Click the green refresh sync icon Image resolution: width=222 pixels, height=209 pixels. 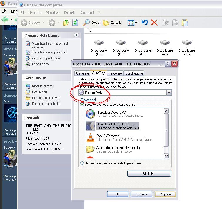(75, 23)
